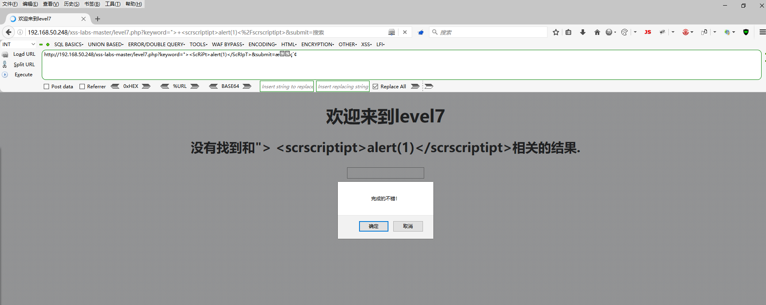Click the reader view icon in address bar
This screenshot has height=305, width=766.
point(392,32)
